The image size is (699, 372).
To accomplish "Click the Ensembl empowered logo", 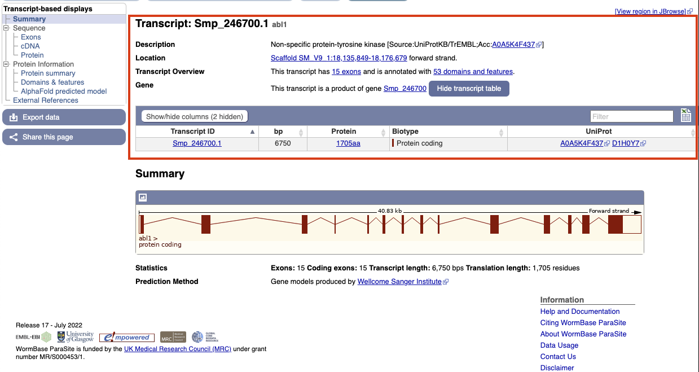I will [127, 338].
